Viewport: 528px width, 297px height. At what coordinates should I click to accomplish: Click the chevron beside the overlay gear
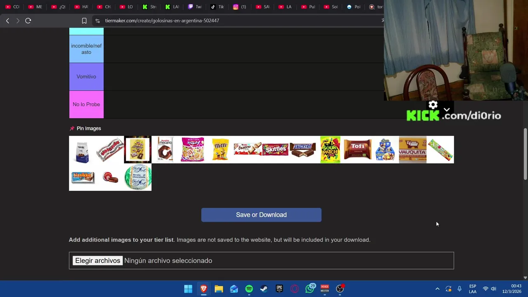pos(447,109)
